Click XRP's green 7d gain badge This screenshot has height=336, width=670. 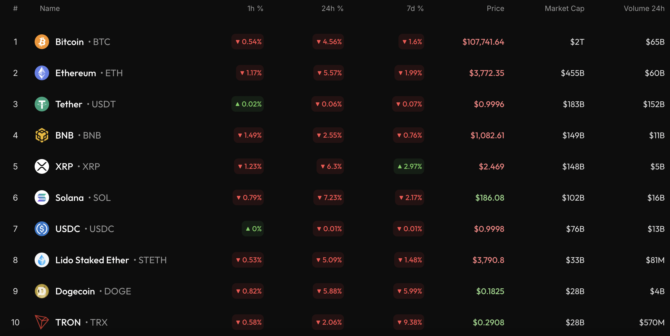pos(409,166)
